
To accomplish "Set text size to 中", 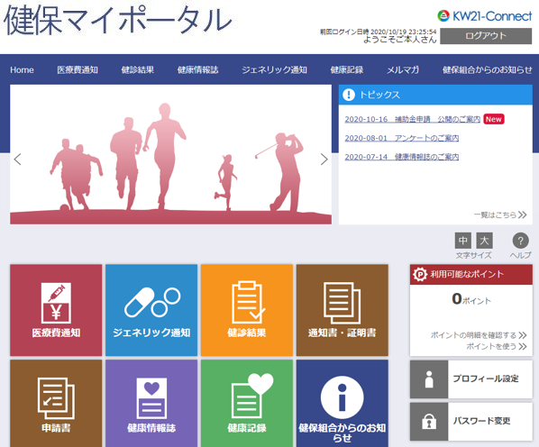I will (463, 241).
